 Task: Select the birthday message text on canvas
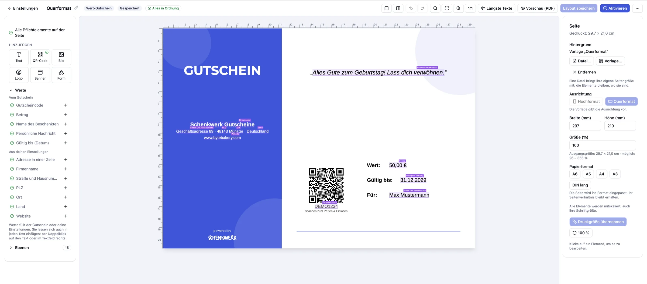[378, 73]
